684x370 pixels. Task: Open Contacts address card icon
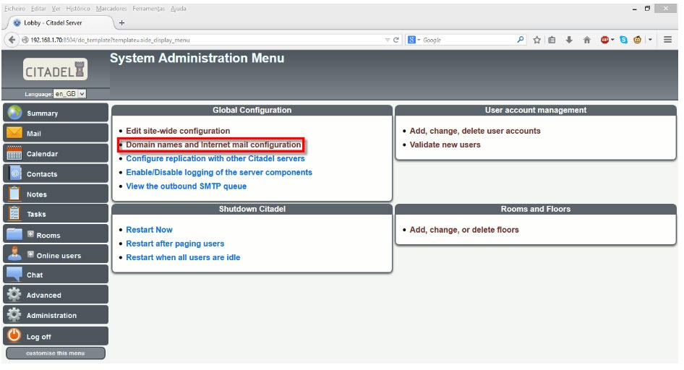click(14, 173)
